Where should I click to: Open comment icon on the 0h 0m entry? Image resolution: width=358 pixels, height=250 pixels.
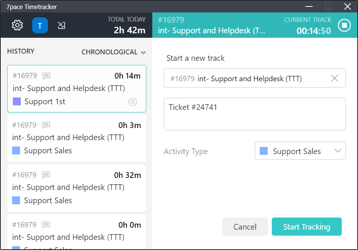[x=46, y=225]
